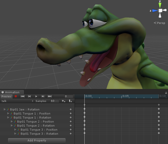The height and width of the screenshot is (144, 168).
Task: Click the gizmo center cube
Action: [x=160, y=11]
